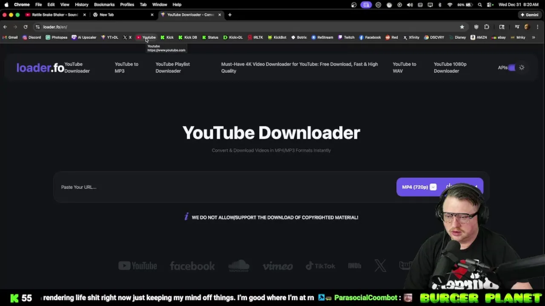Open the Chrome three-dot menu

pyautogui.click(x=538, y=27)
